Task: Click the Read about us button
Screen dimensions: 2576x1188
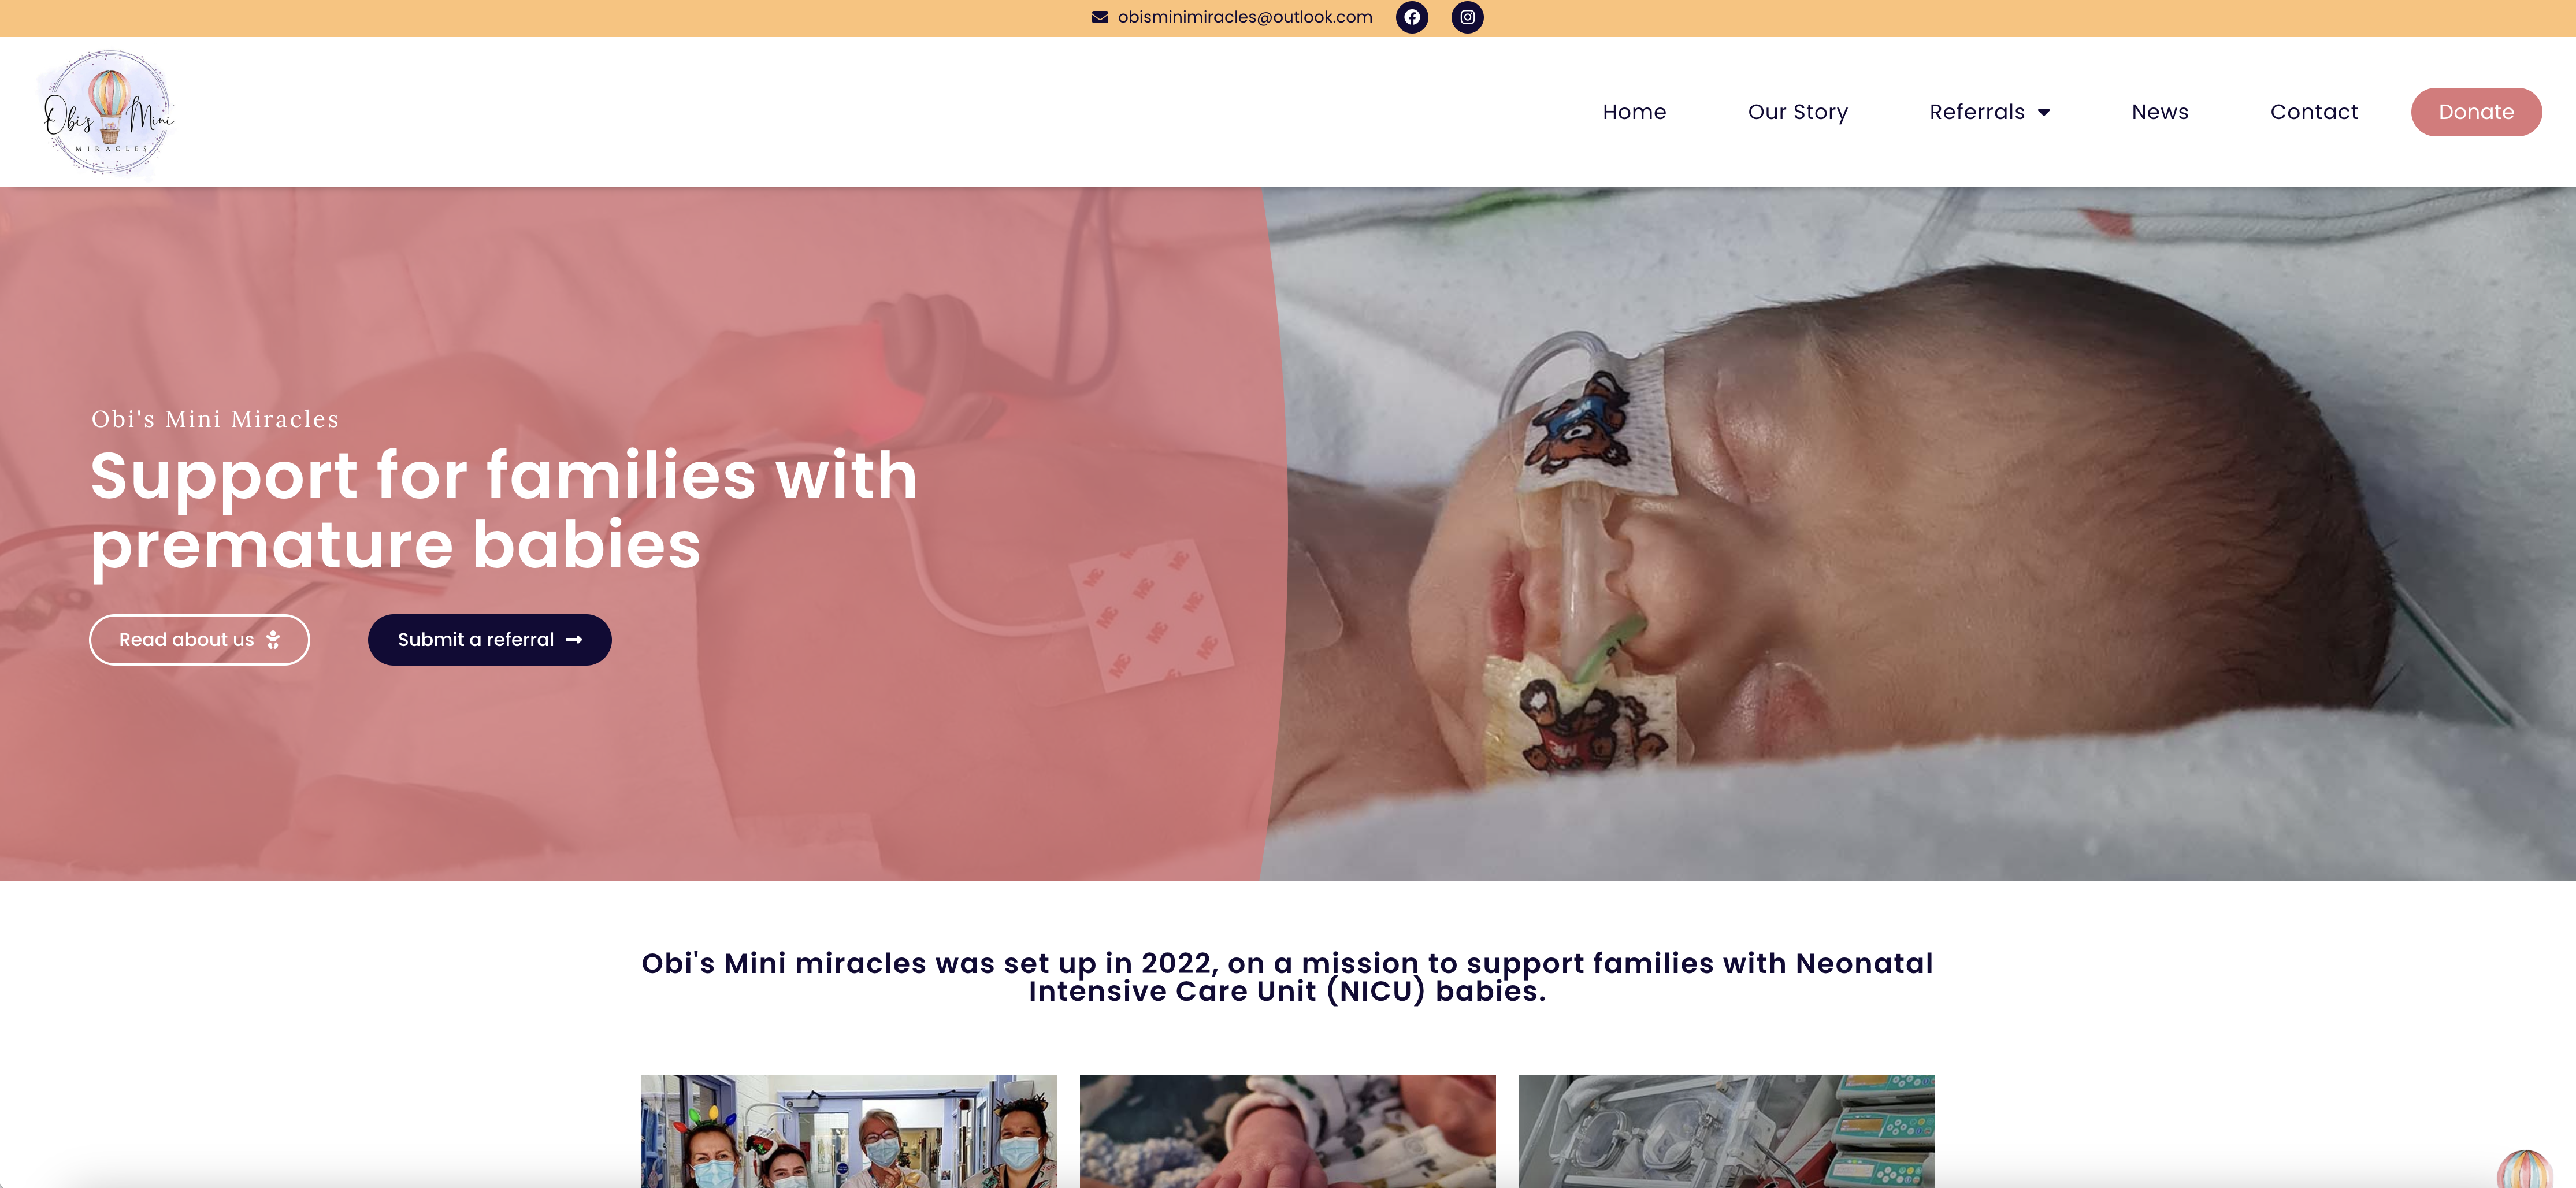Action: [199, 640]
